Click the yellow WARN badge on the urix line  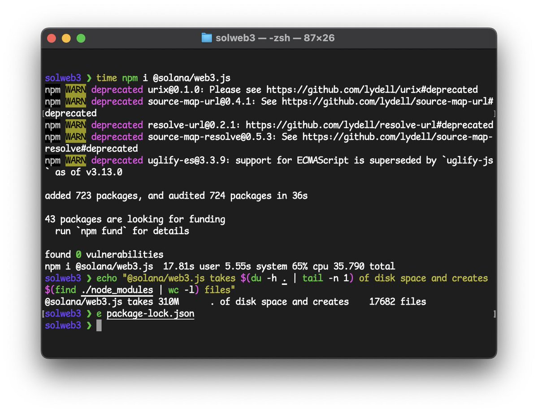pos(76,90)
